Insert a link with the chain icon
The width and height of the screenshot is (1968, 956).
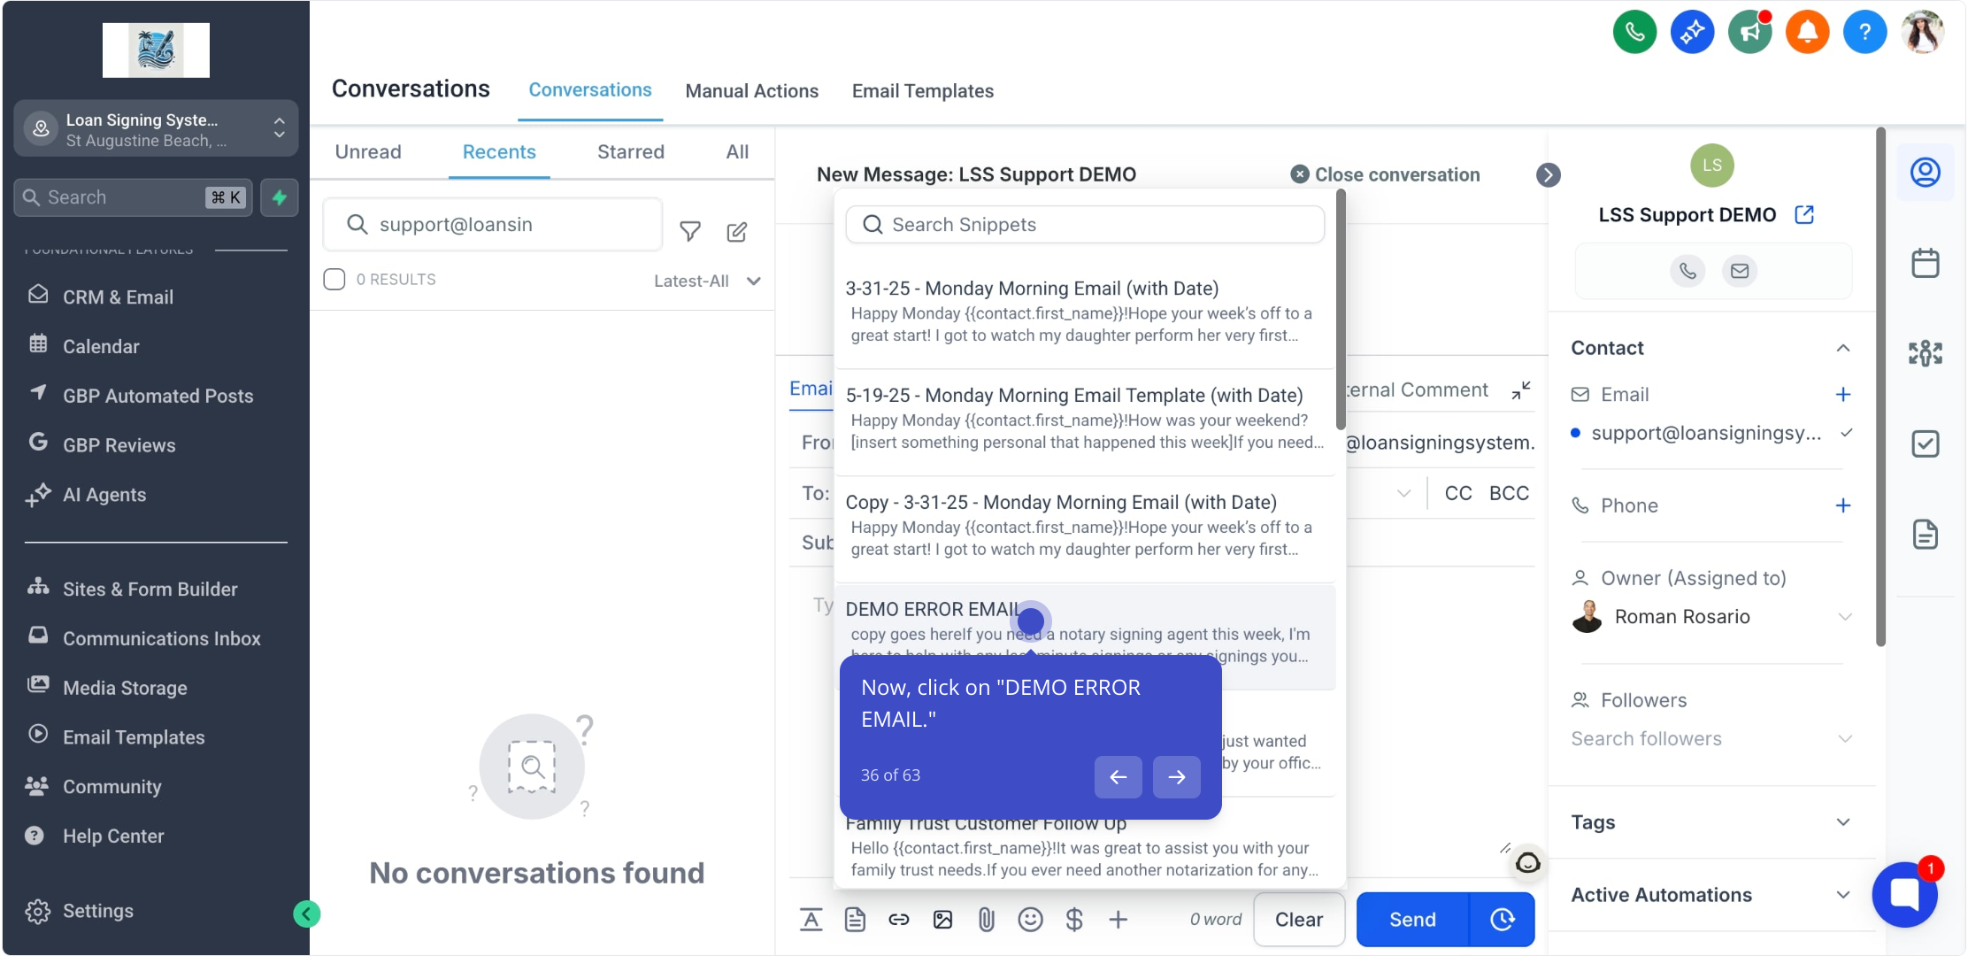(x=899, y=920)
